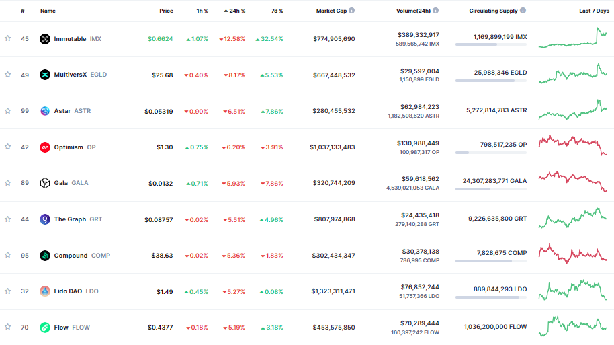Add Lido DAO to watchlist via star
614x345 pixels.
tap(8, 291)
